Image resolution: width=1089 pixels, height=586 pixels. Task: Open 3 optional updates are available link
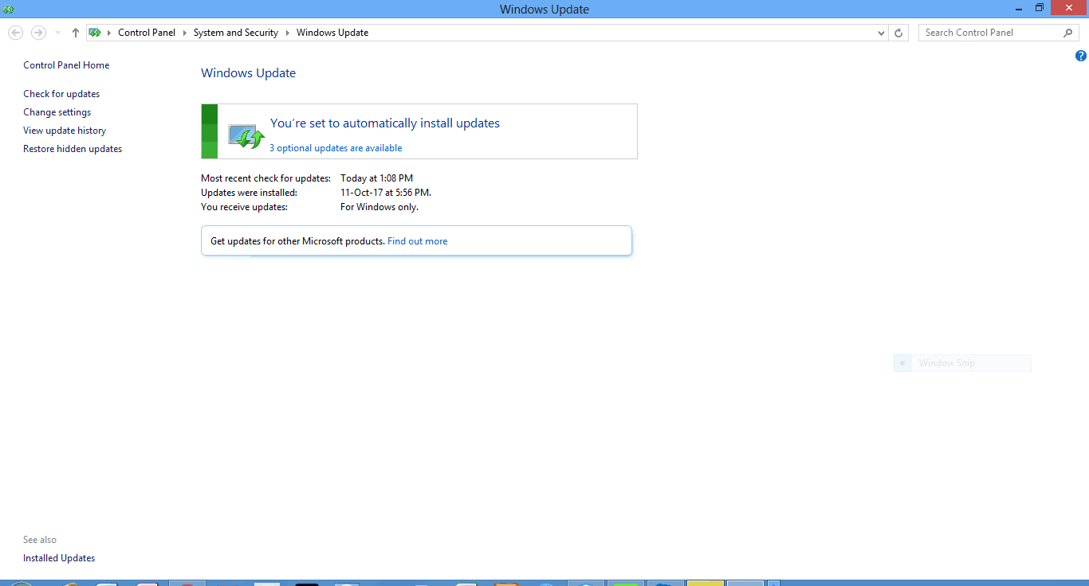point(336,148)
